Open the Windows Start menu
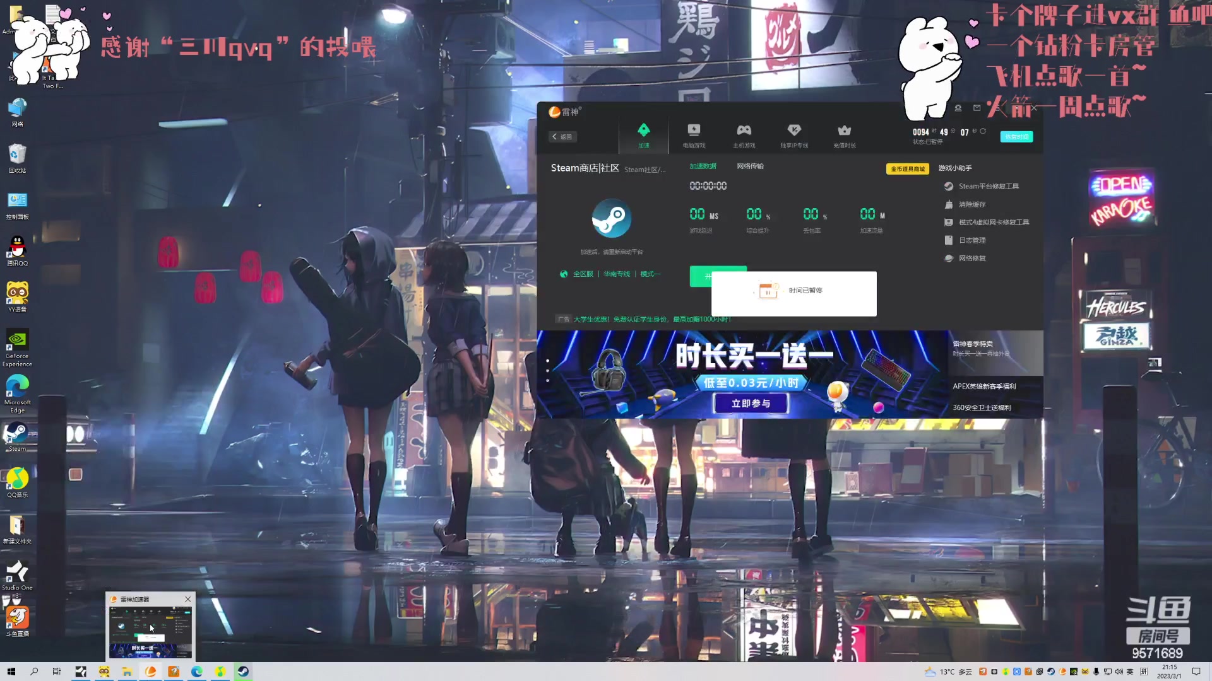The width and height of the screenshot is (1212, 681). pyautogui.click(x=11, y=672)
